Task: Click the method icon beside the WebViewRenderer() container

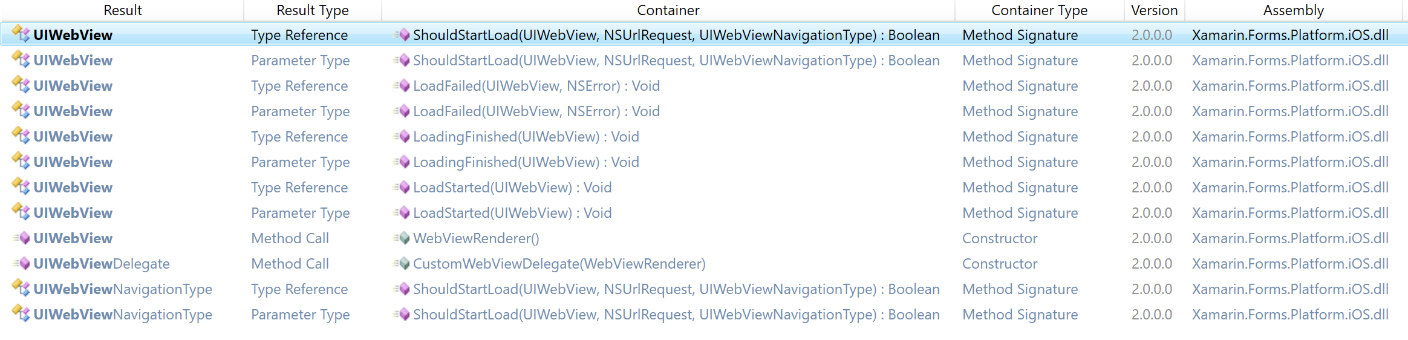Action: pos(402,238)
